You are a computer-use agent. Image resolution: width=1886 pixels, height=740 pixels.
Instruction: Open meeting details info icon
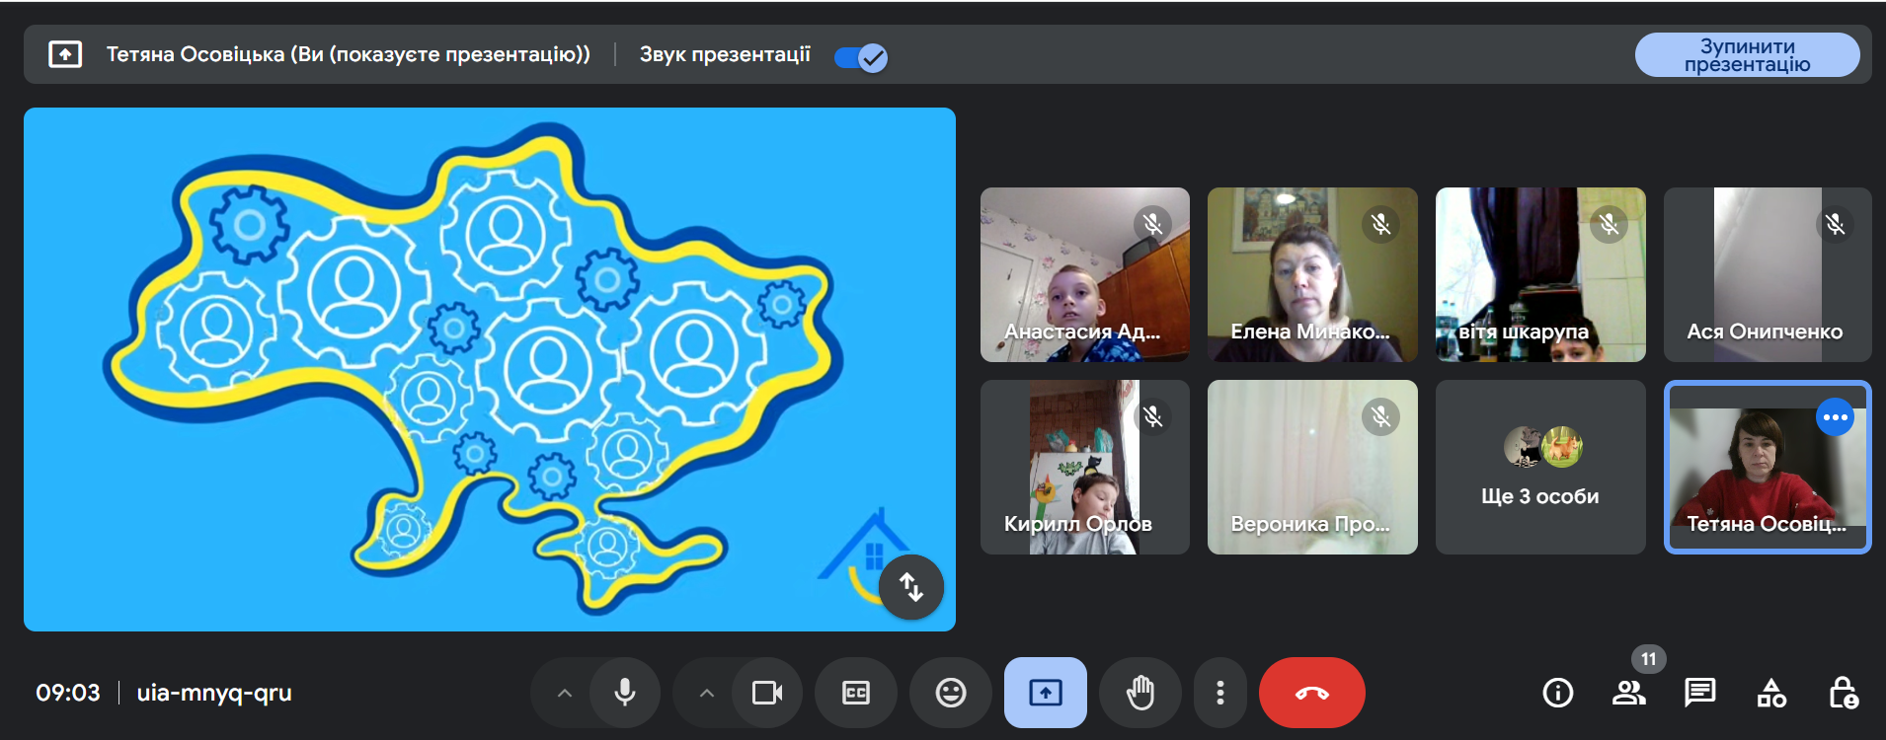pyautogui.click(x=1558, y=693)
